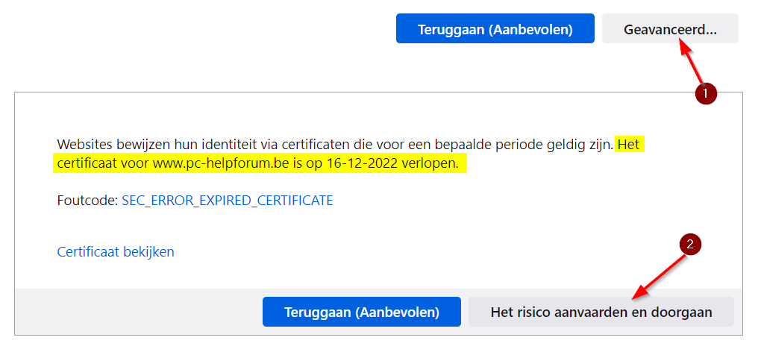The height and width of the screenshot is (352, 761).
Task: Click the dark red number 2 badge
Action: tap(691, 244)
